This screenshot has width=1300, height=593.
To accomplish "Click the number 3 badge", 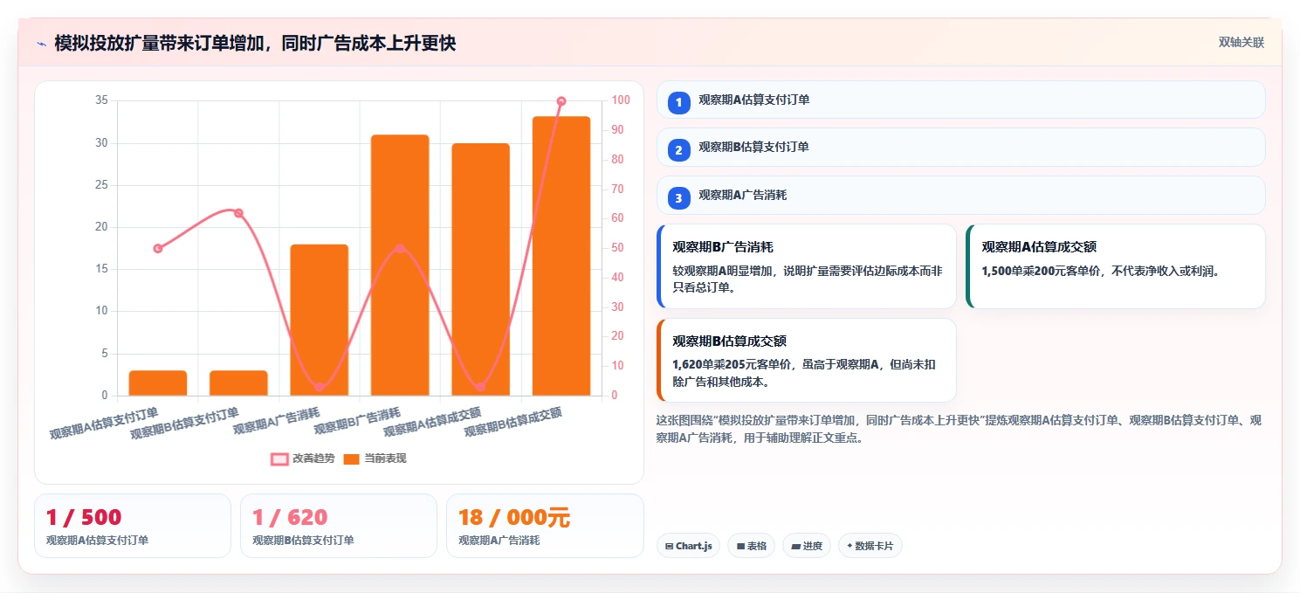I will 678,197.
